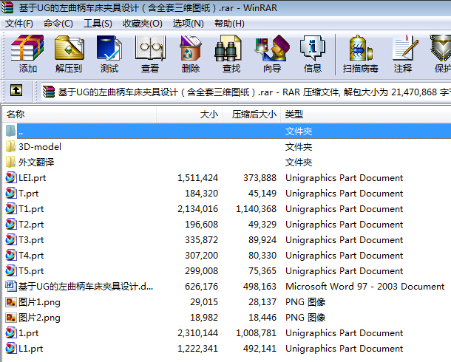
Task: Select the L1.prt file name
Action: (x=31, y=349)
